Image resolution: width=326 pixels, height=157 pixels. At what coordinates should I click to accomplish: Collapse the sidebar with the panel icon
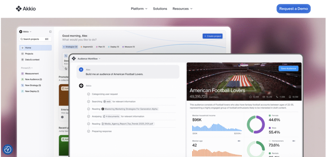pyautogui.click(x=50, y=32)
